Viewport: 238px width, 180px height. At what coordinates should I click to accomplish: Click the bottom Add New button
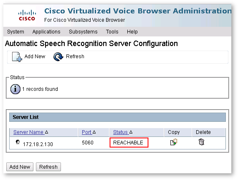20,167
